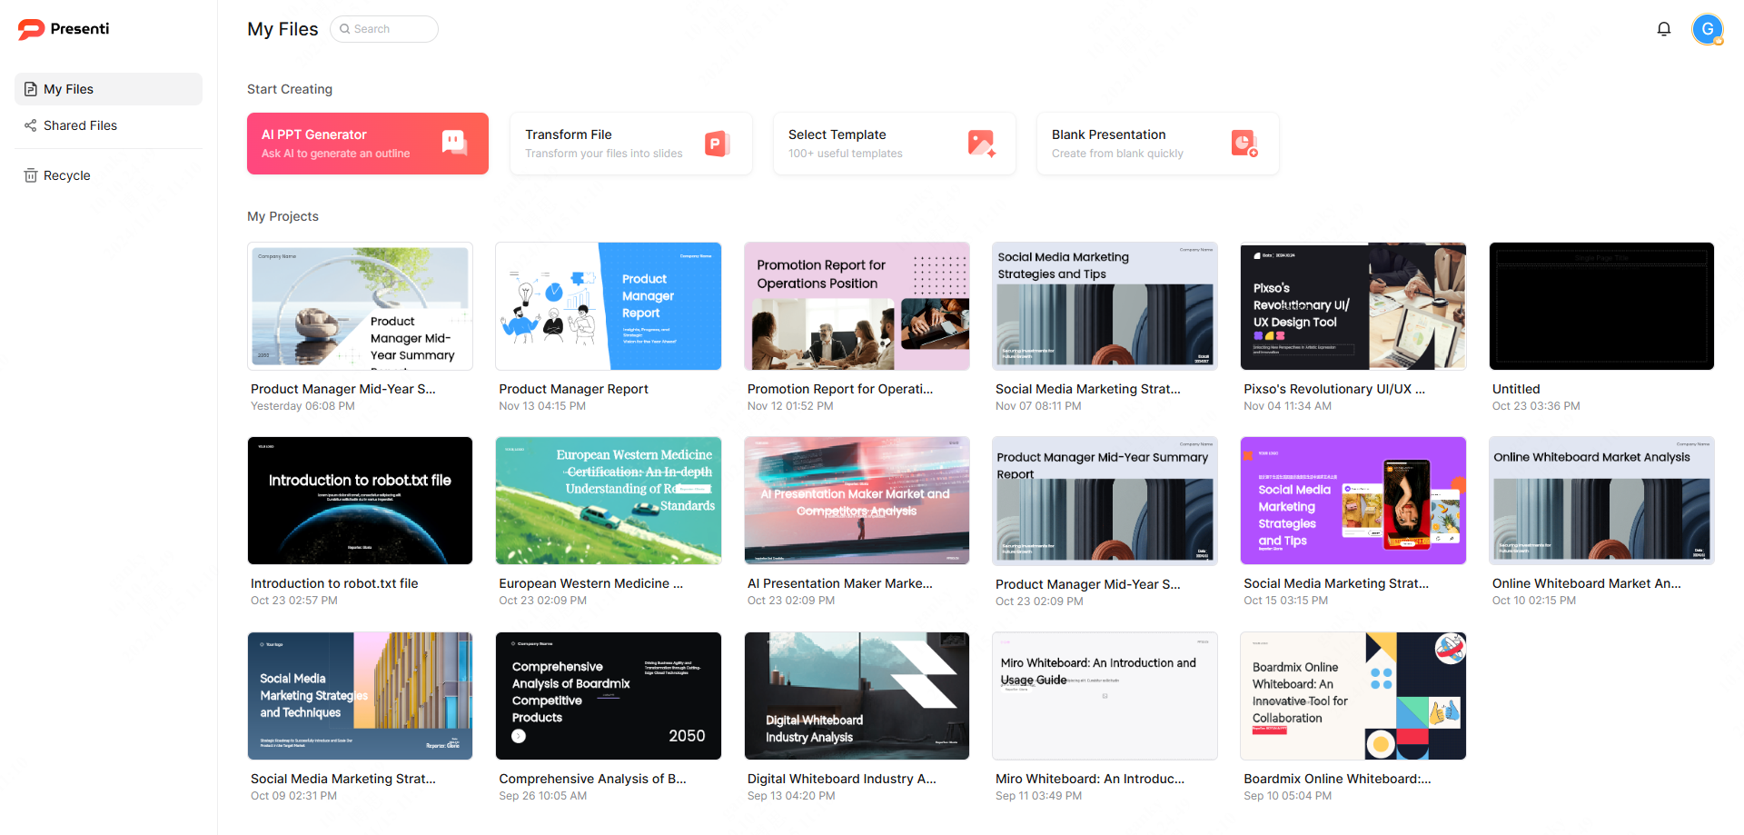The width and height of the screenshot is (1744, 835).
Task: Click the title "Digital Whiteboard Industry A..."
Action: [x=841, y=779]
